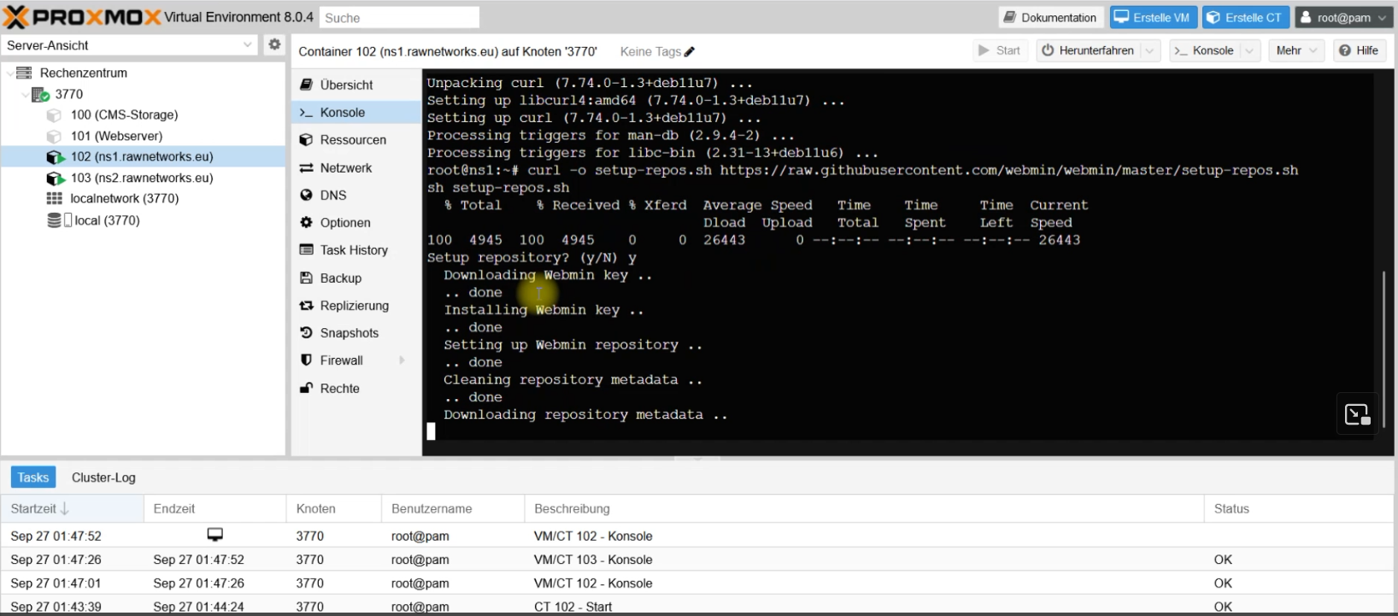Click the Snapshots history icon

coord(306,332)
